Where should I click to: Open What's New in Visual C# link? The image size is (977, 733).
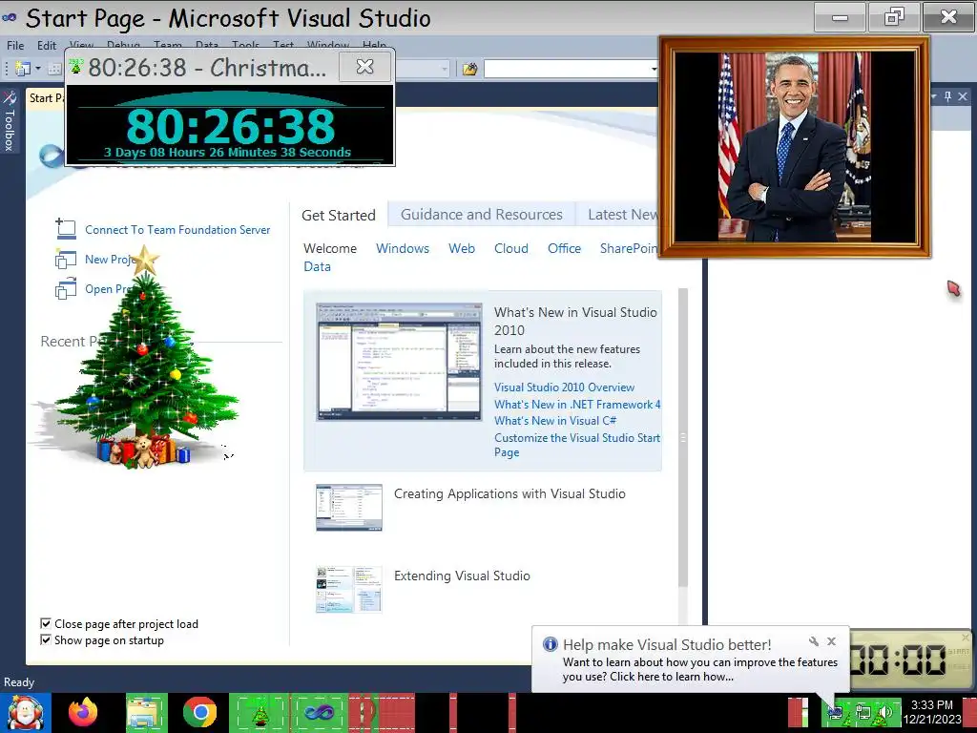tap(555, 421)
